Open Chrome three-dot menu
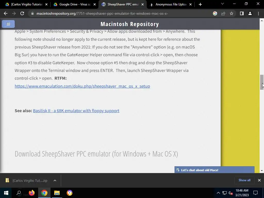Viewport: 264px width, 198px height. tap(258, 13)
